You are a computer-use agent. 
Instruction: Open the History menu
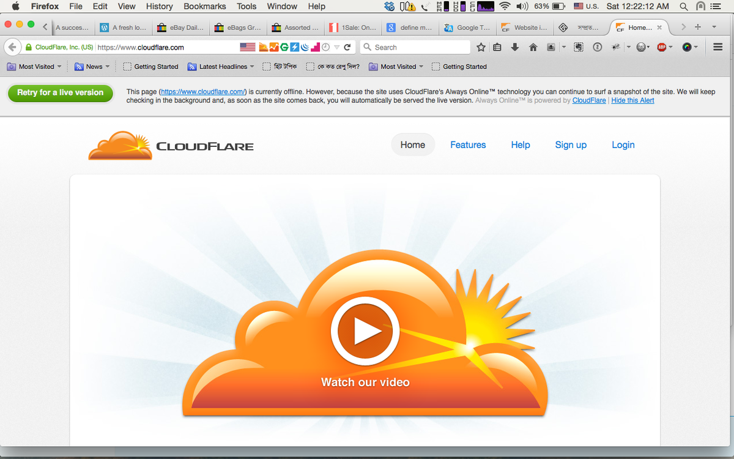(x=159, y=6)
